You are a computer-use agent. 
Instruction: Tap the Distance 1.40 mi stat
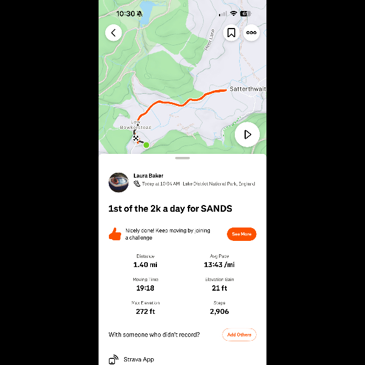pyautogui.click(x=145, y=261)
